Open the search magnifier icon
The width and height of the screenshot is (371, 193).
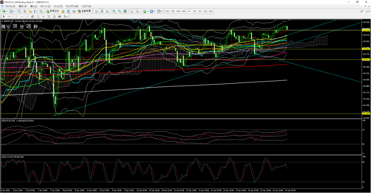(x=362, y=11)
